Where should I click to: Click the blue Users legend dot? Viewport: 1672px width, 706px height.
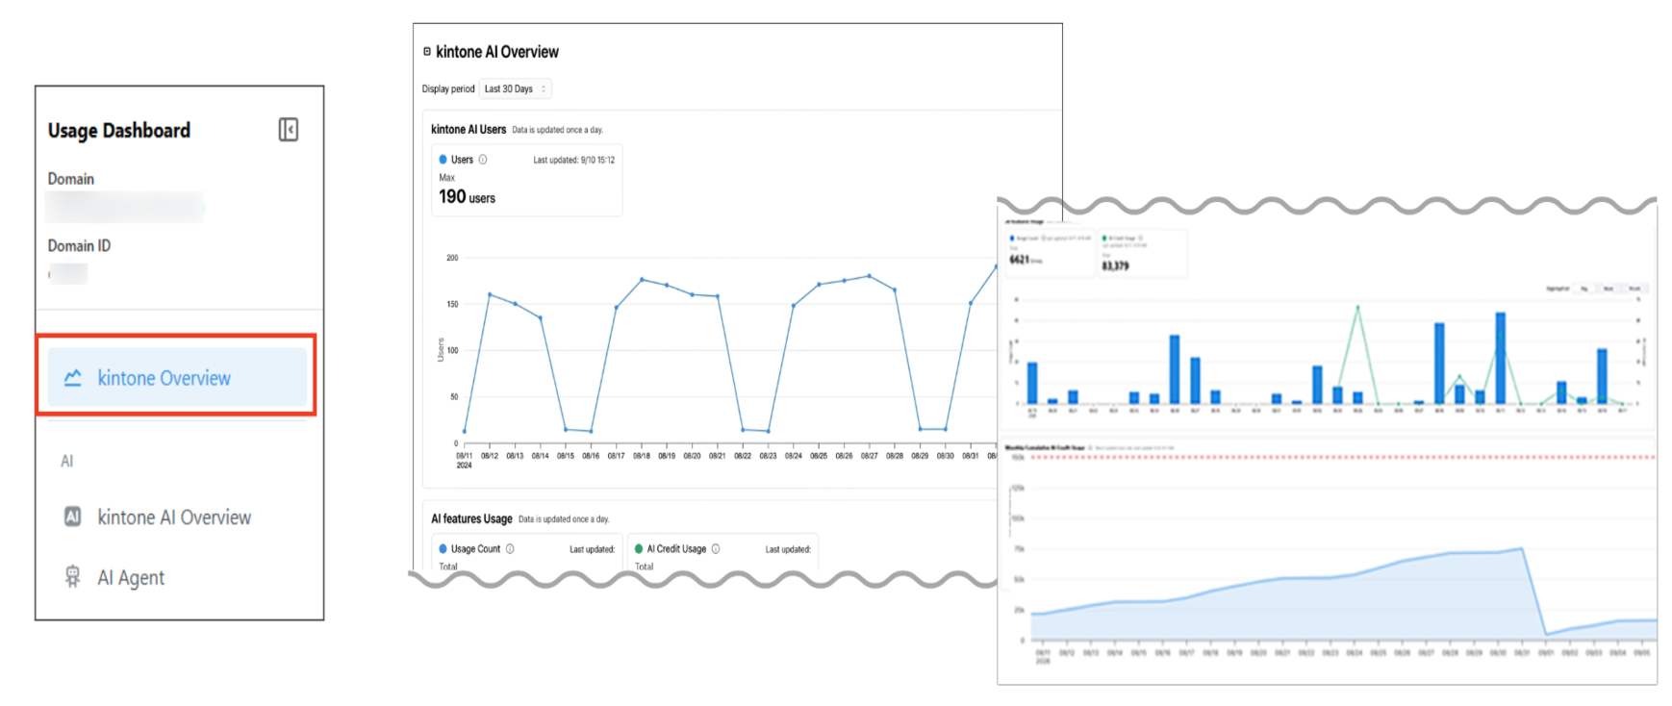(443, 160)
